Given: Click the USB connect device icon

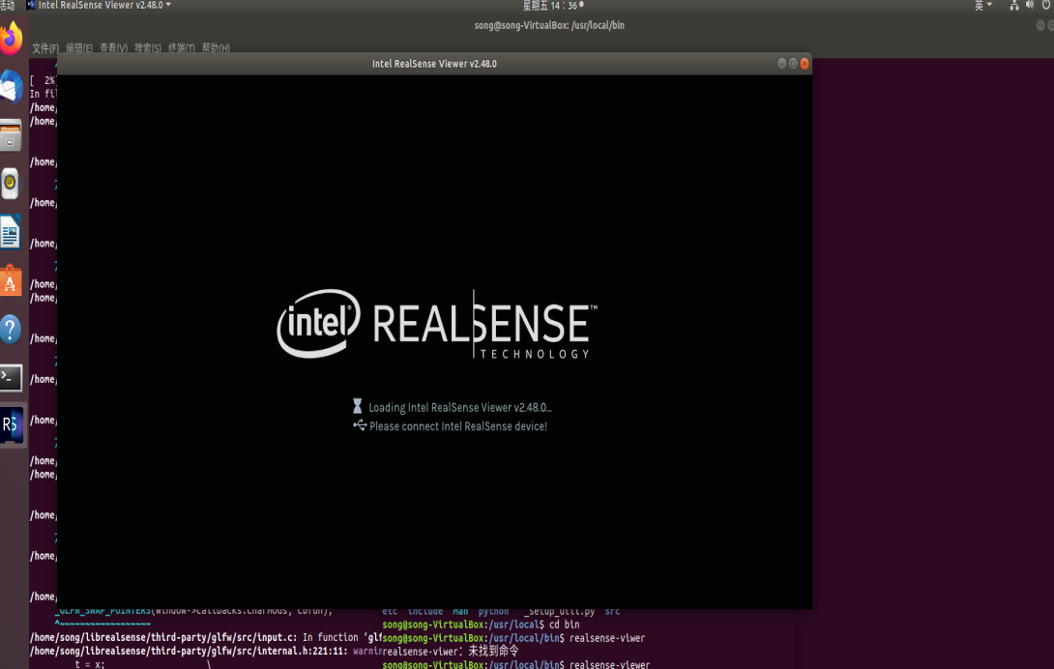Looking at the screenshot, I should (x=360, y=425).
